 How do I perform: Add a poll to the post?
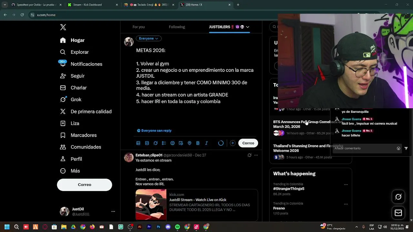pyautogui.click(x=164, y=143)
